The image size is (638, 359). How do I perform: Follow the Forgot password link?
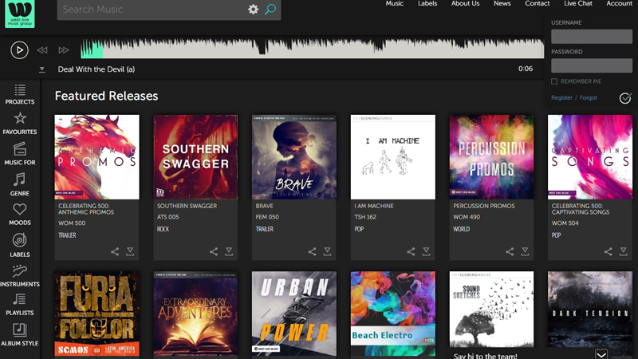click(589, 97)
